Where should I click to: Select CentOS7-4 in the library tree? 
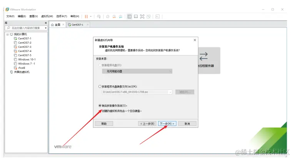(x=25, y=51)
